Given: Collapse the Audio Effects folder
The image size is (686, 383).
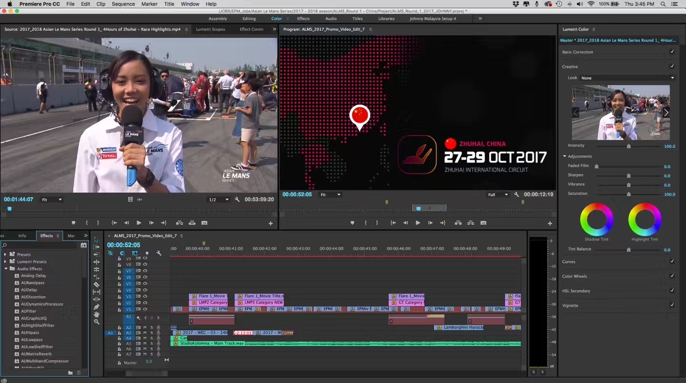Looking at the screenshot, I should pyautogui.click(x=5, y=269).
